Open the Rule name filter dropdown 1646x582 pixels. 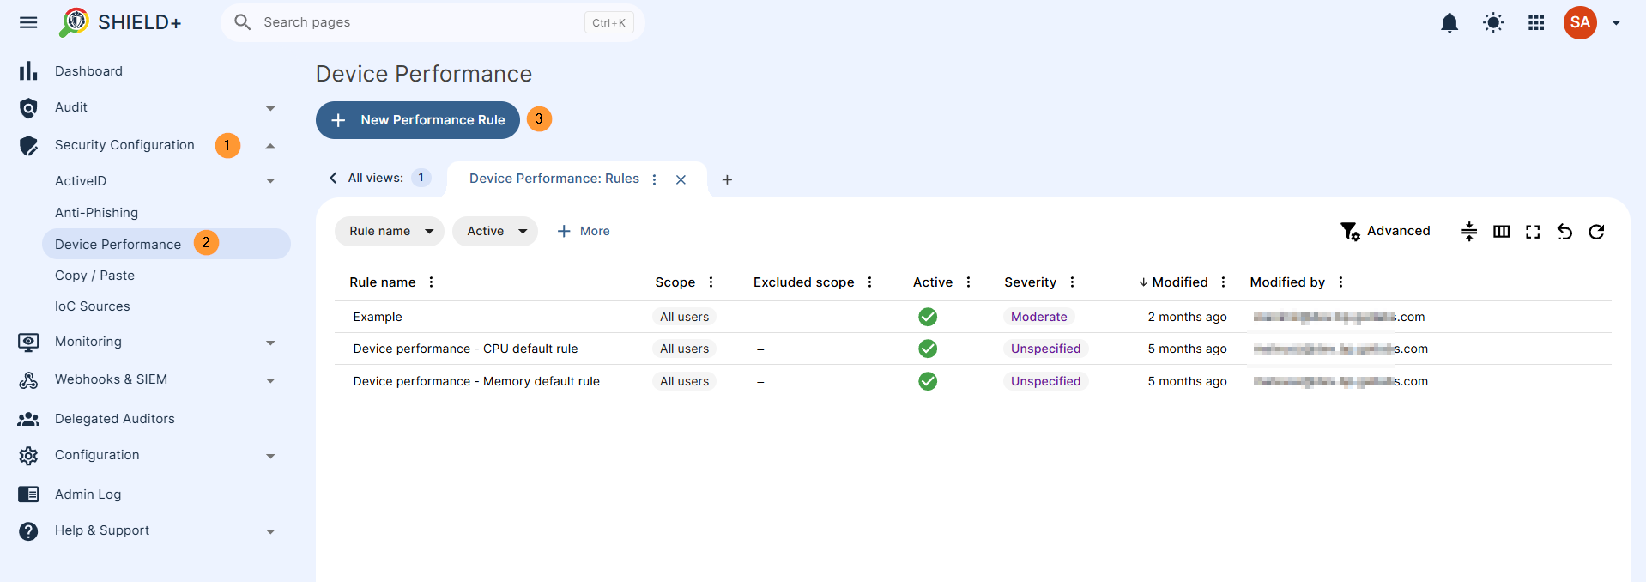390,231
